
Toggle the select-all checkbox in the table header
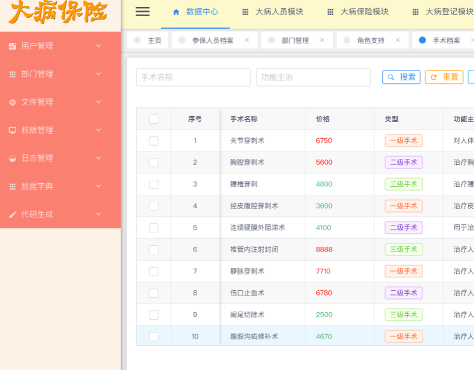point(154,119)
